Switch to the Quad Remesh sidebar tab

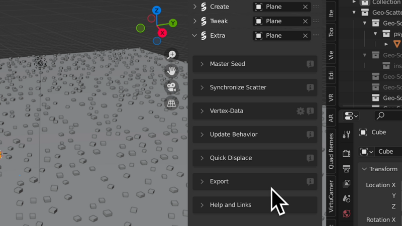pos(331,151)
